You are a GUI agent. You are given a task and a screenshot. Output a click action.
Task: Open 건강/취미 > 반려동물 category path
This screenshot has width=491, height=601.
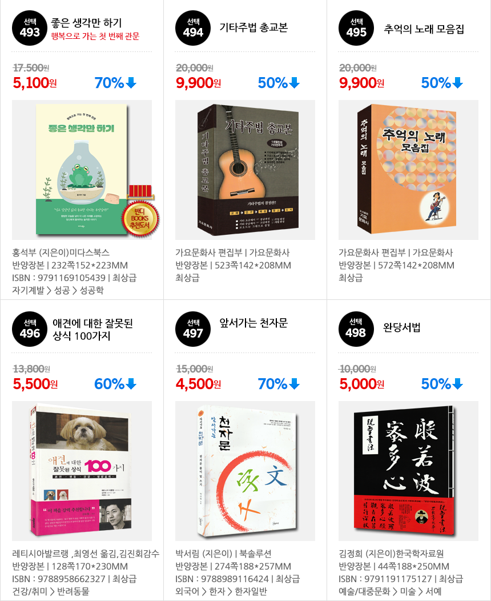(51, 591)
